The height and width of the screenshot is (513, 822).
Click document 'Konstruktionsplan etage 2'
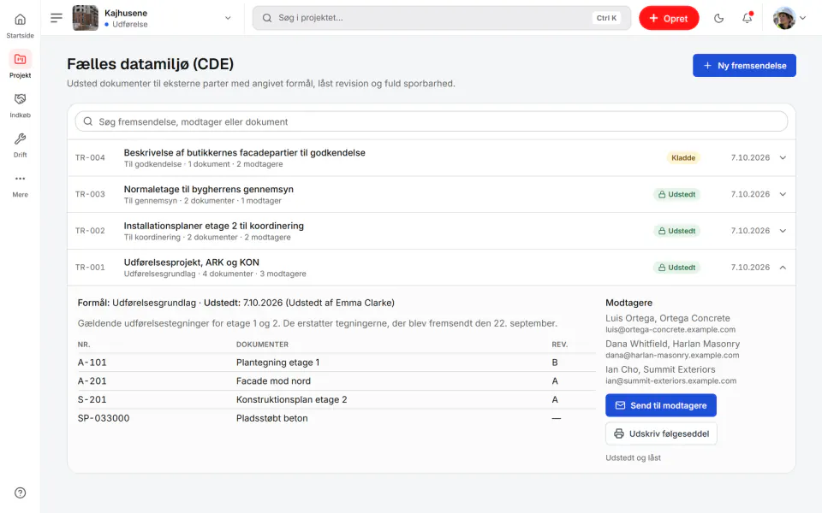[291, 399]
